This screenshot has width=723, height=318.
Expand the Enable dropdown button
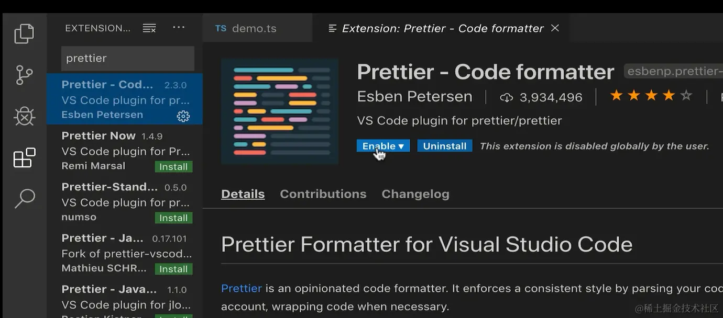(x=383, y=146)
